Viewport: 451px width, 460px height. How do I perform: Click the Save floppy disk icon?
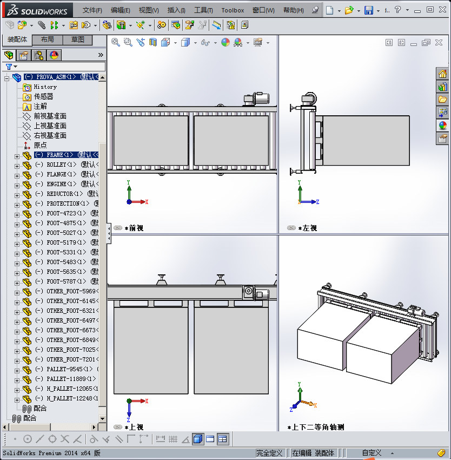(368, 10)
